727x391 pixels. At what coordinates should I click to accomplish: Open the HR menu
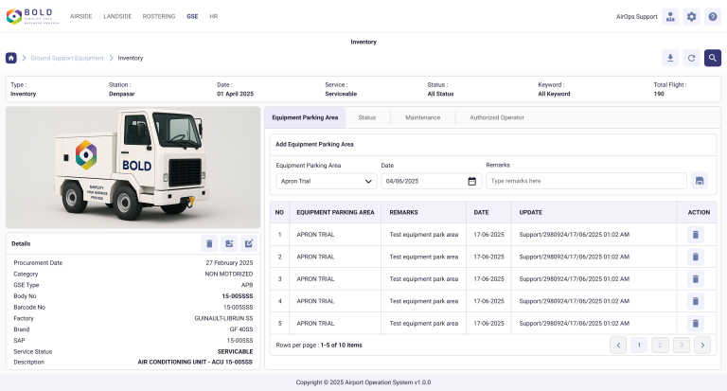pos(213,16)
